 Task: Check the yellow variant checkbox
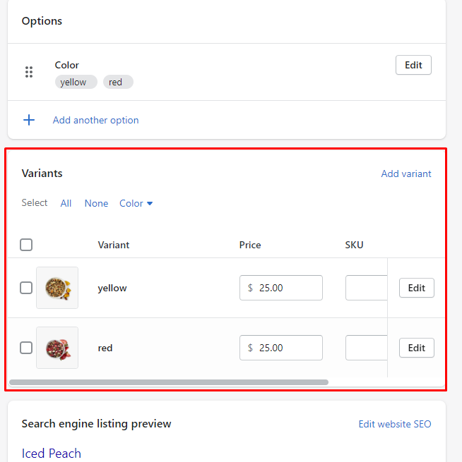[26, 288]
